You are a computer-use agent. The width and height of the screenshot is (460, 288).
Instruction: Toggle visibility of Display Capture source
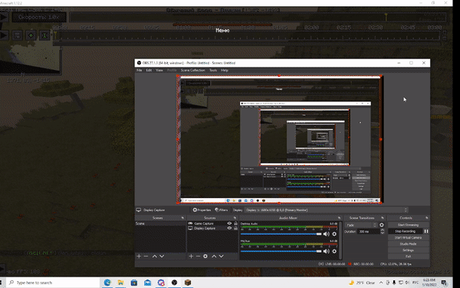[x=229, y=228]
